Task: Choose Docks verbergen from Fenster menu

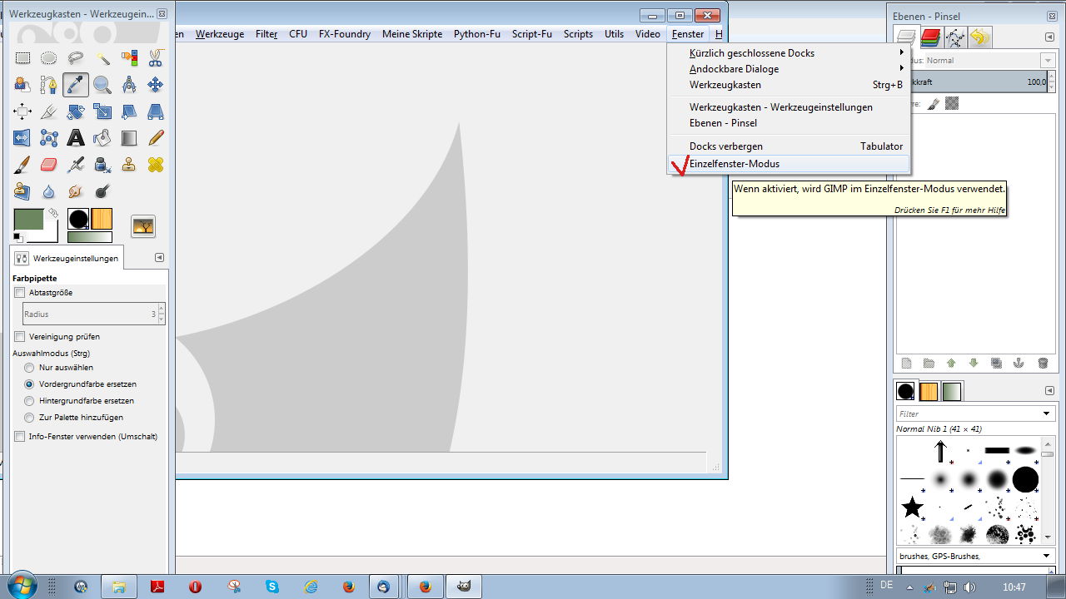Action: tap(789, 146)
